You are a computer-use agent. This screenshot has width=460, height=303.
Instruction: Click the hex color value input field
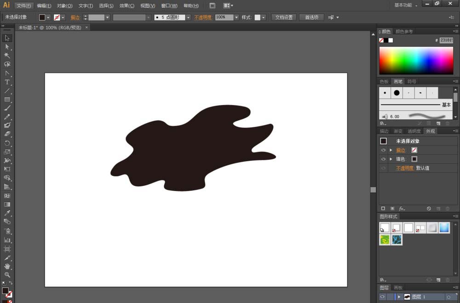pos(446,40)
